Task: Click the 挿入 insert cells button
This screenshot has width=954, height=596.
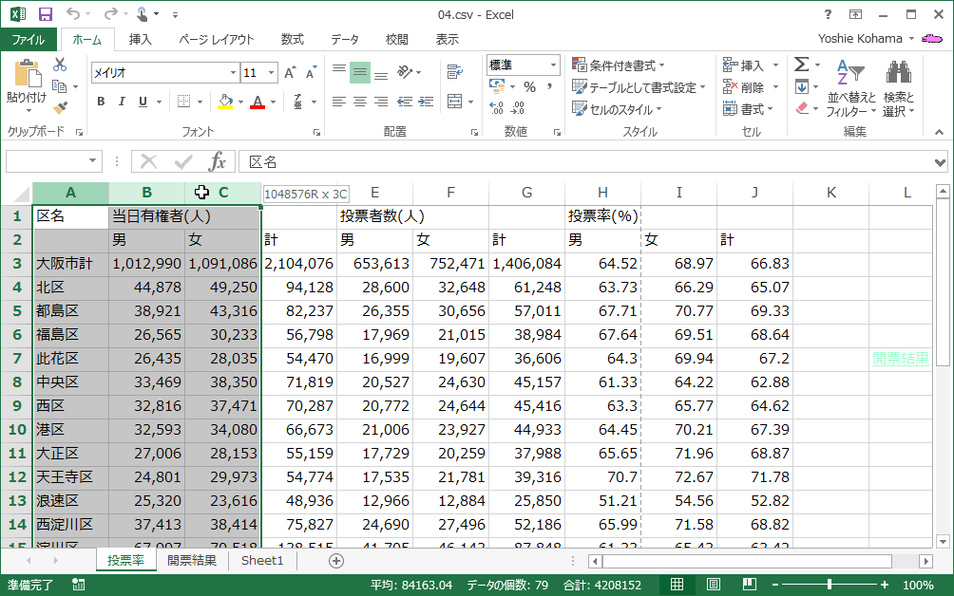Action: pyautogui.click(x=743, y=65)
